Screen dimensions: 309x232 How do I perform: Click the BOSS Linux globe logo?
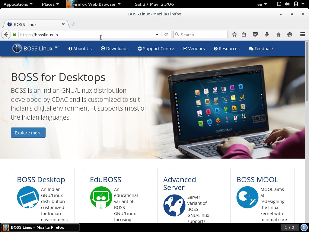tap(16, 48)
